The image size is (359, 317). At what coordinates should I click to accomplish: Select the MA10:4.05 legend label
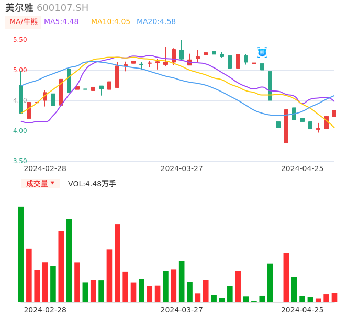coord(110,22)
